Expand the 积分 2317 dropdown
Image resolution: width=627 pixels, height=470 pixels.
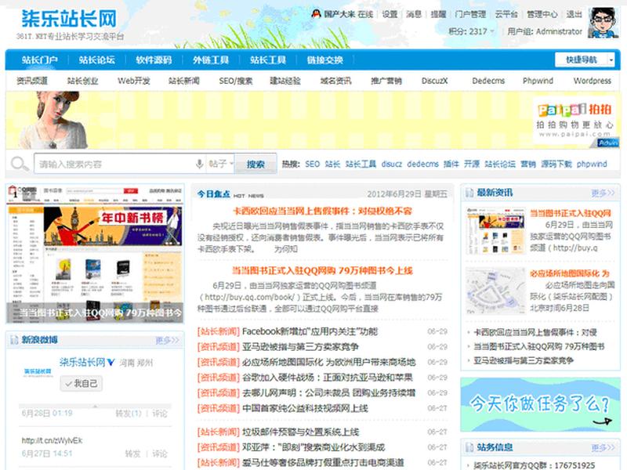click(x=492, y=31)
